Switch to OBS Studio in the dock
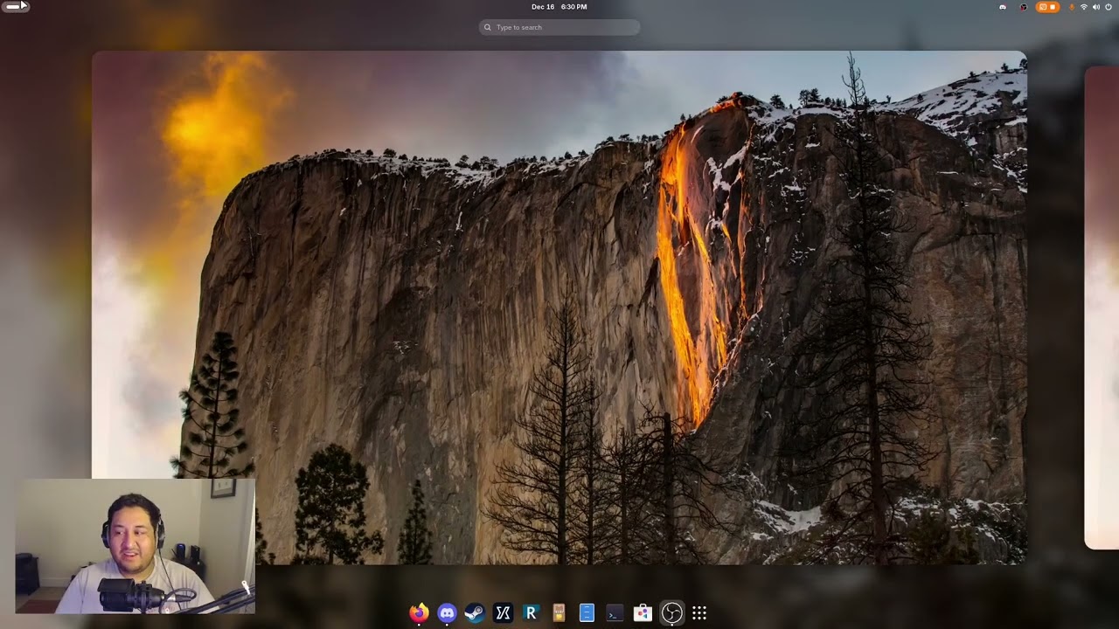 click(x=671, y=613)
